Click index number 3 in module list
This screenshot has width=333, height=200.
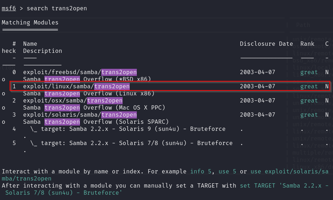(x=14, y=115)
